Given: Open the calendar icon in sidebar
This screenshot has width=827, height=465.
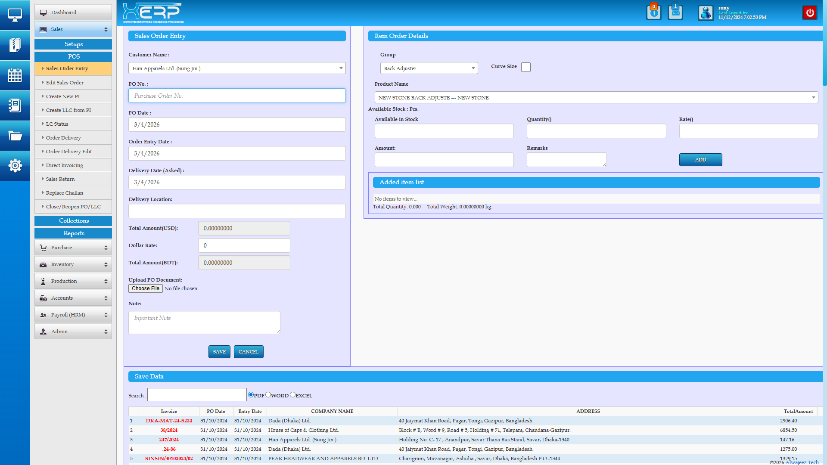Looking at the screenshot, I should coord(15,75).
